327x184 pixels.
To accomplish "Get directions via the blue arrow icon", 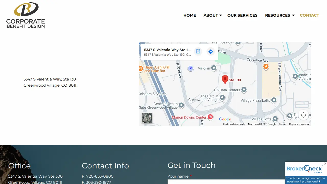I will click(x=211, y=52).
